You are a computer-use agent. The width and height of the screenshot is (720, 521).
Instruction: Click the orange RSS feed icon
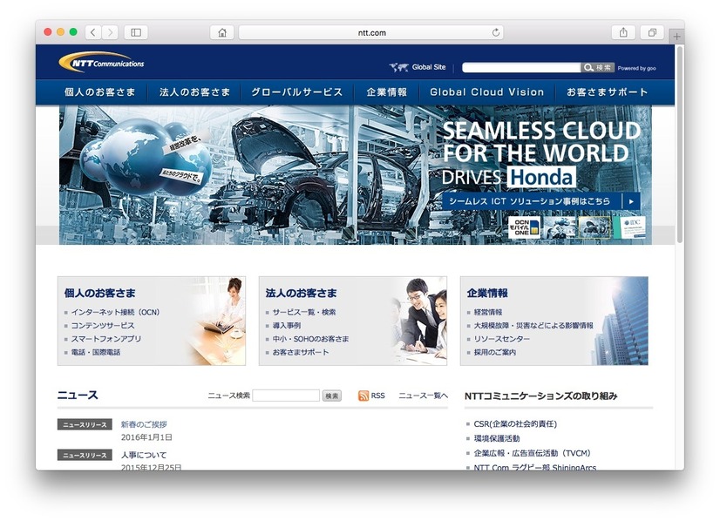(x=363, y=396)
